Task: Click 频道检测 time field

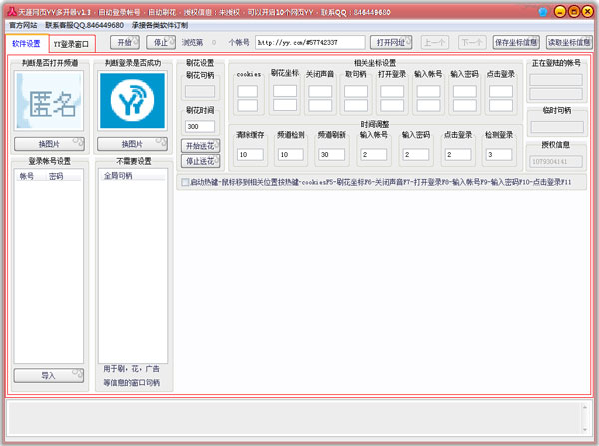Action: point(292,155)
